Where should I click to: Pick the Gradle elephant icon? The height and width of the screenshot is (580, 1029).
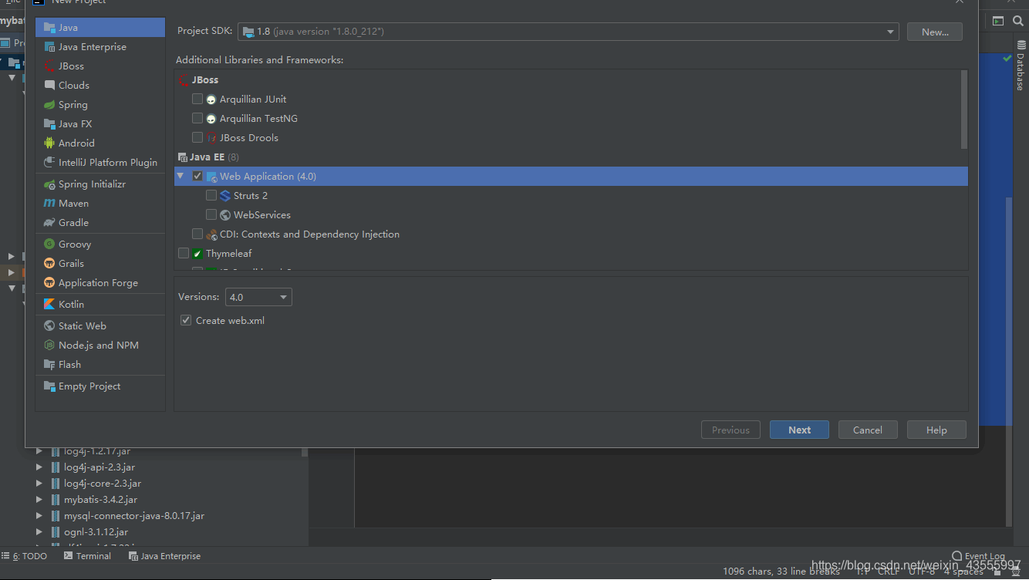click(x=49, y=222)
